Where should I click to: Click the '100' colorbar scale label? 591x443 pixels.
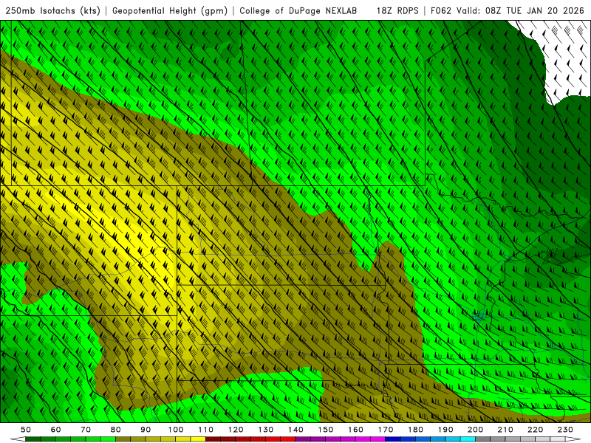tap(176, 430)
